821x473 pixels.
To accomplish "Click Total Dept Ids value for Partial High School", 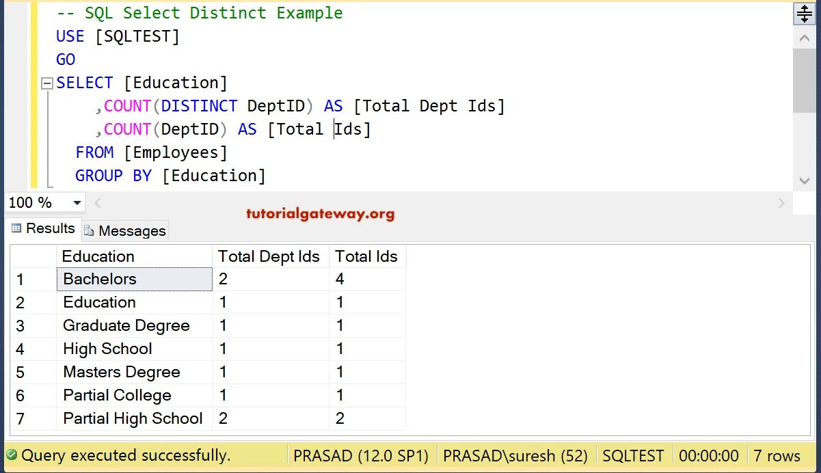I will click(271, 418).
